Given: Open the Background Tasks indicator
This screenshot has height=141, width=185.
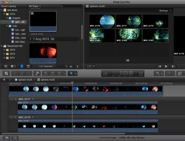Looking at the screenshot, I should click(105, 74).
